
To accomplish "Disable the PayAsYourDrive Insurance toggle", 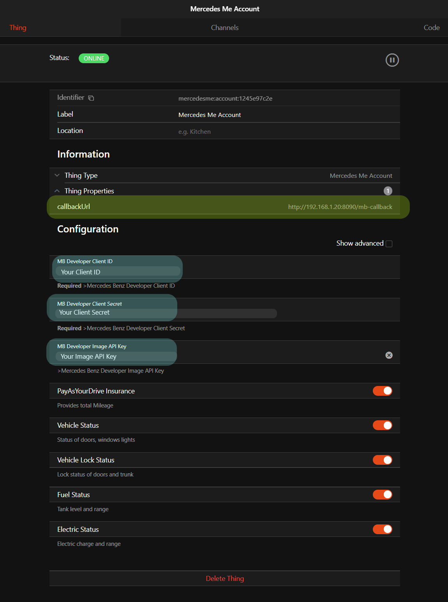I will 382,391.
